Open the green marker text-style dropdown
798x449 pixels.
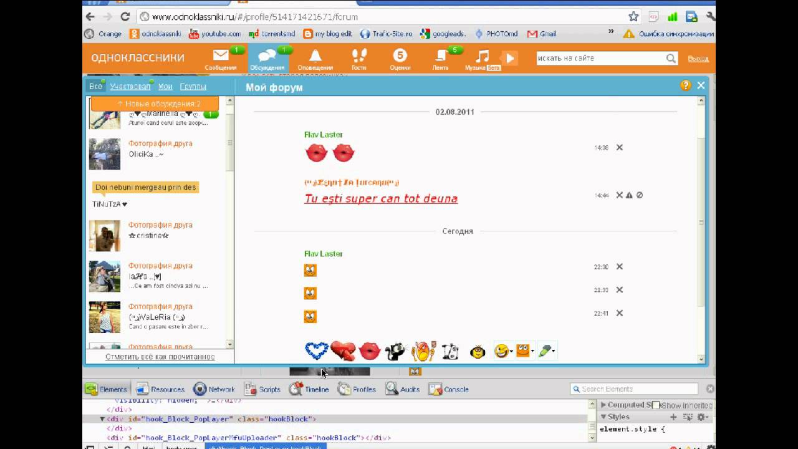[547, 351]
